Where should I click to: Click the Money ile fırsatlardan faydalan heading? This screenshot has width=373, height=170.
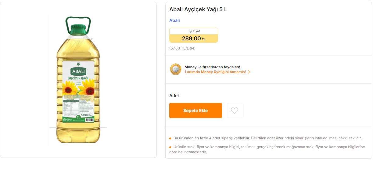pyautogui.click(x=212, y=67)
